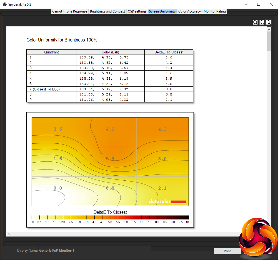Screen dimensions: 278x260
Task: Click Lab value '133.35, 4.62, 6.42'
Action: (x=104, y=63)
